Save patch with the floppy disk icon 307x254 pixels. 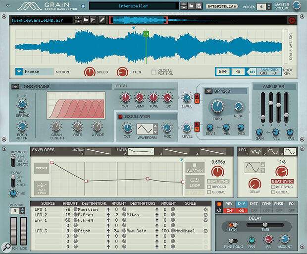pyautogui.click(x=199, y=6)
